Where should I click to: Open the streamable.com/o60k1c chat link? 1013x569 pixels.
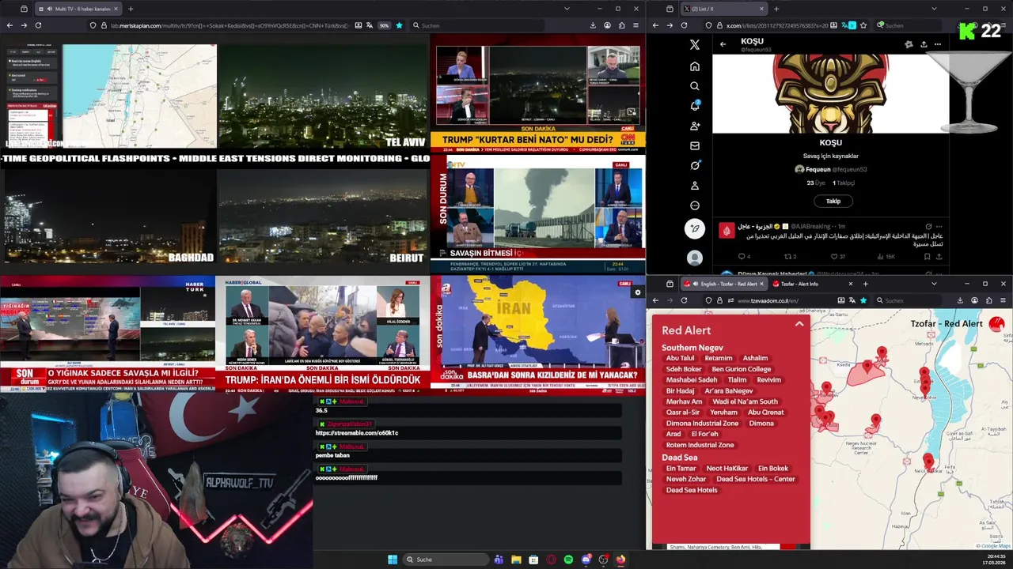coord(357,433)
